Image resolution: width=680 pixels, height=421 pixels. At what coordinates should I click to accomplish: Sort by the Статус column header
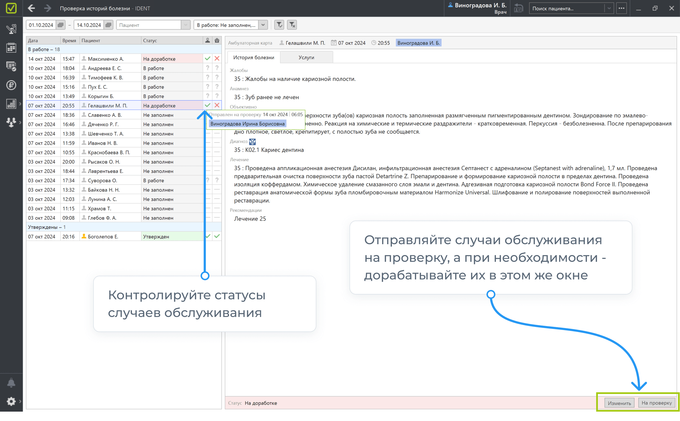[x=172, y=40]
